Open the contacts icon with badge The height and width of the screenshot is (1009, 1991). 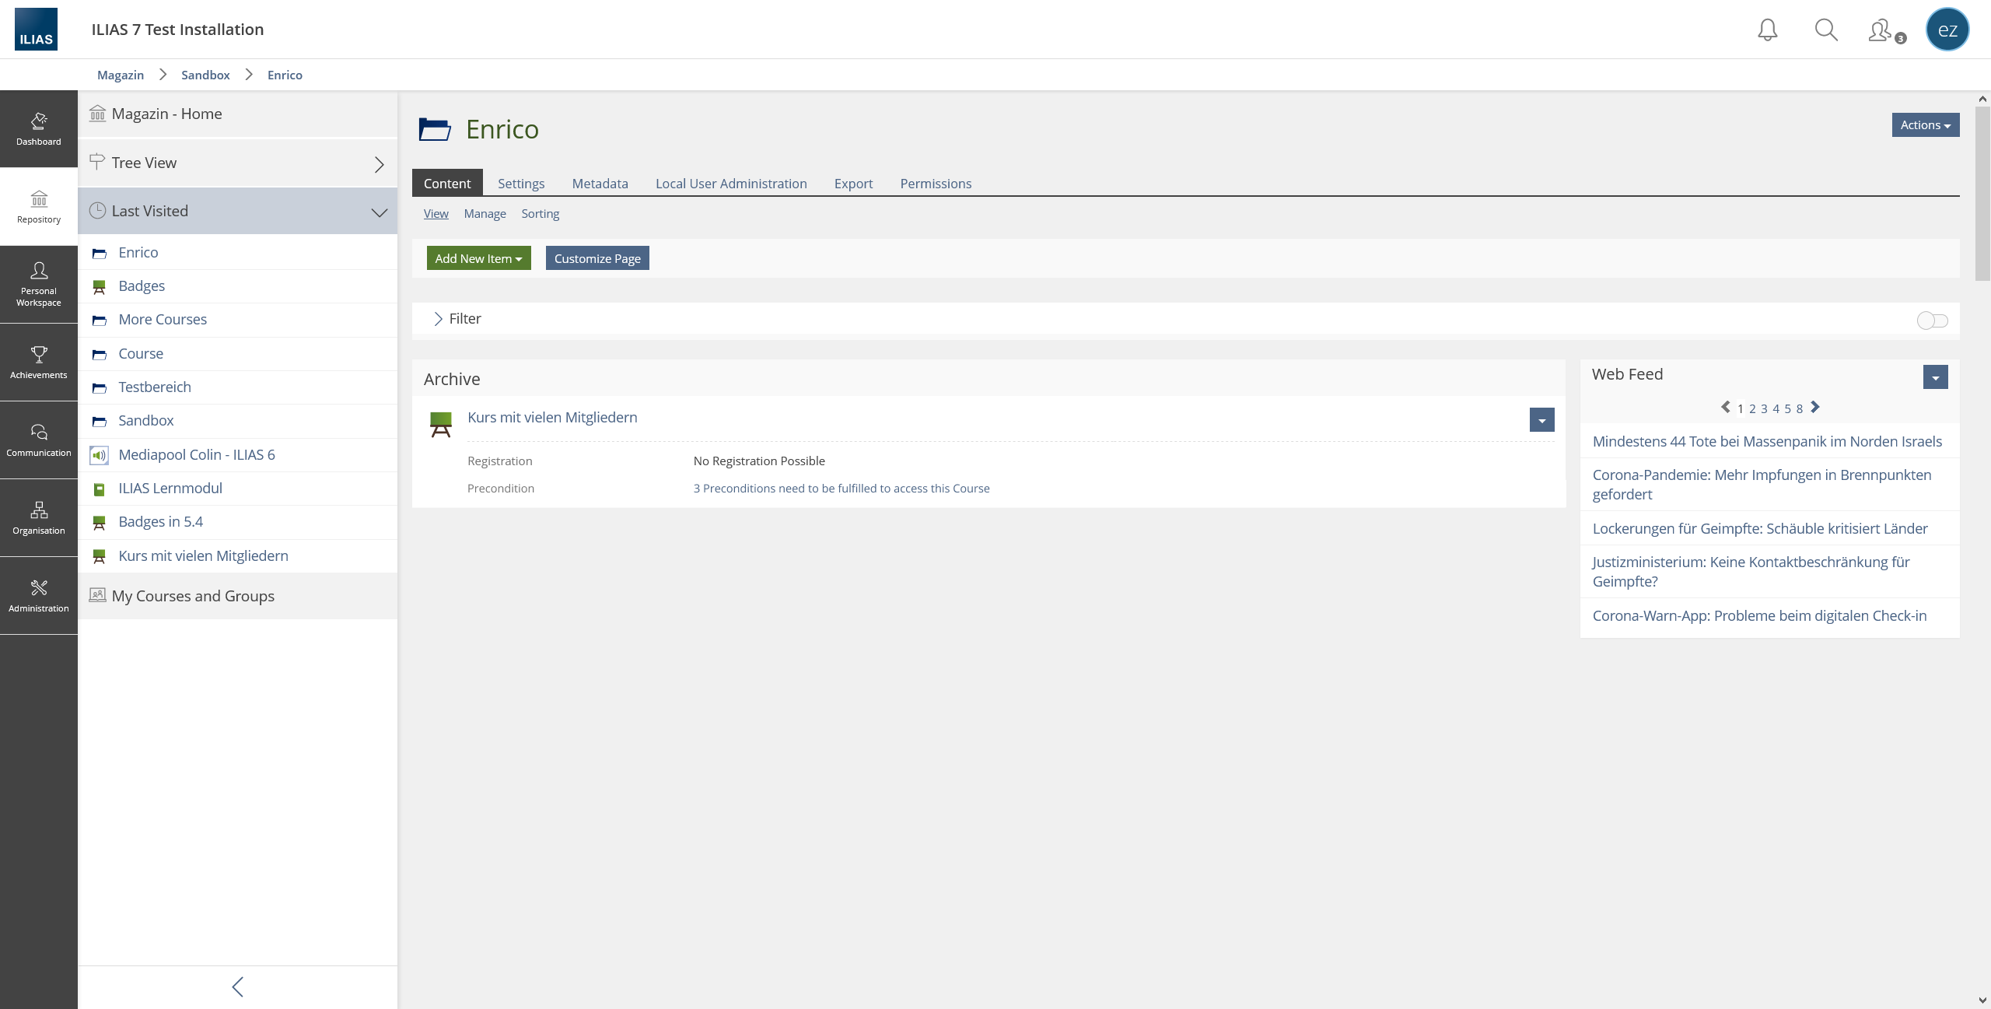1884,31
